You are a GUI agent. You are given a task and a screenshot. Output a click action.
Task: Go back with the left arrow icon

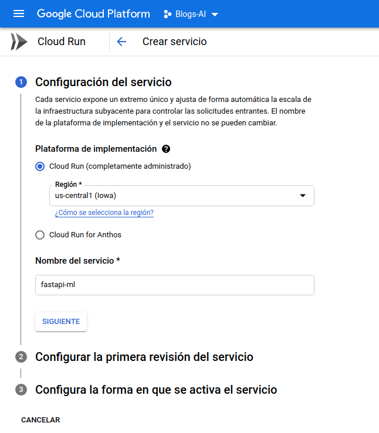(x=121, y=42)
